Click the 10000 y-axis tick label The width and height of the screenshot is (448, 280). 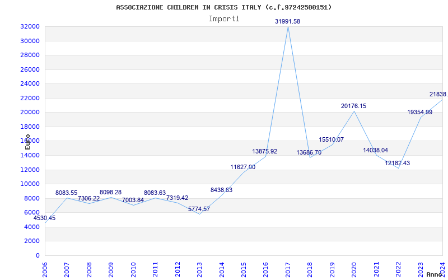point(30,184)
